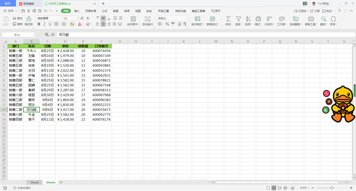Toggle Underline formatting
Image resolution: width=356 pixels, height=191 pixels.
point(50,24)
